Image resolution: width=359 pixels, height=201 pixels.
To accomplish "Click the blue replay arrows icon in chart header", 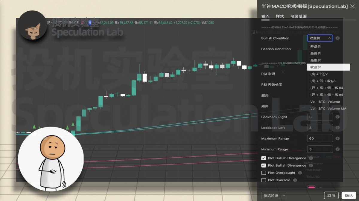I will coord(90,22).
